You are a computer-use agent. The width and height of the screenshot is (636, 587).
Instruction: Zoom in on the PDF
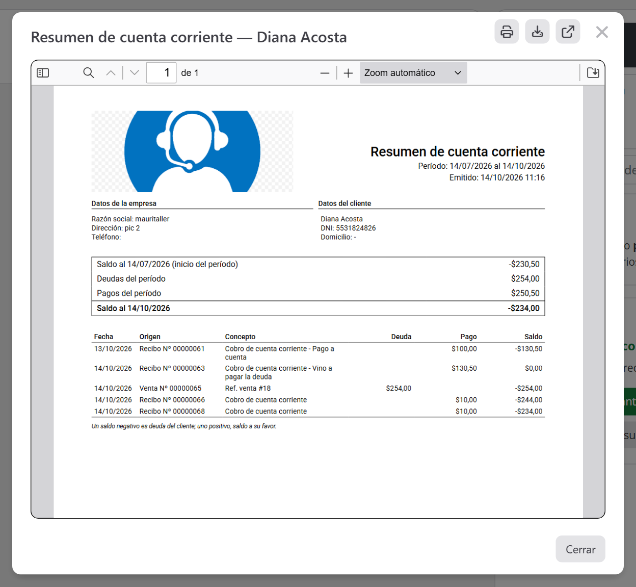click(348, 73)
